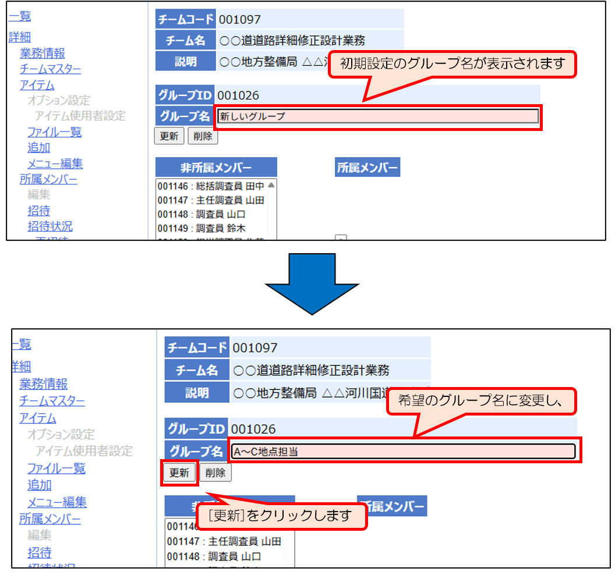Click 追加 link in upper sidebar
The image size is (615, 575).
click(39, 148)
